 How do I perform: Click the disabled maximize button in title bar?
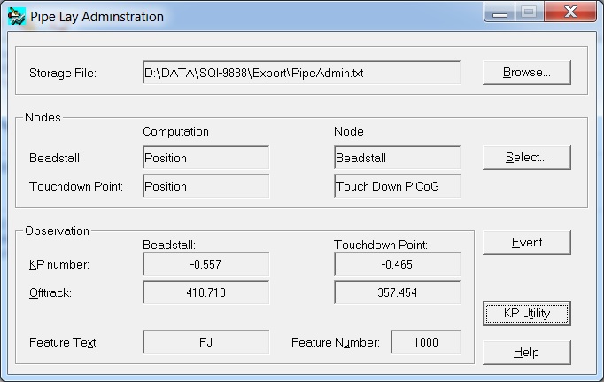click(x=529, y=13)
